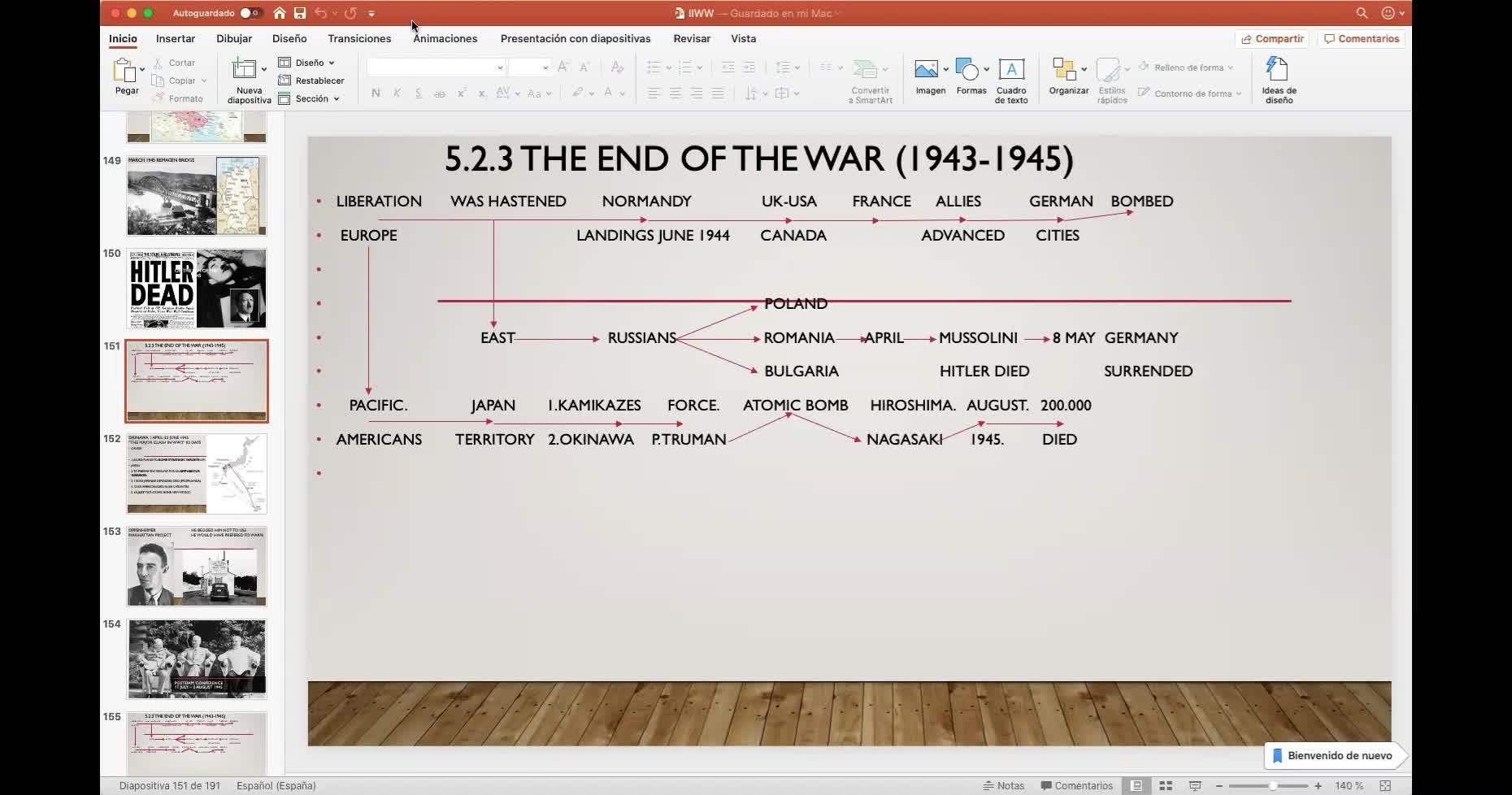Insert a new slide with Nueva diapositiva icon

[244, 69]
